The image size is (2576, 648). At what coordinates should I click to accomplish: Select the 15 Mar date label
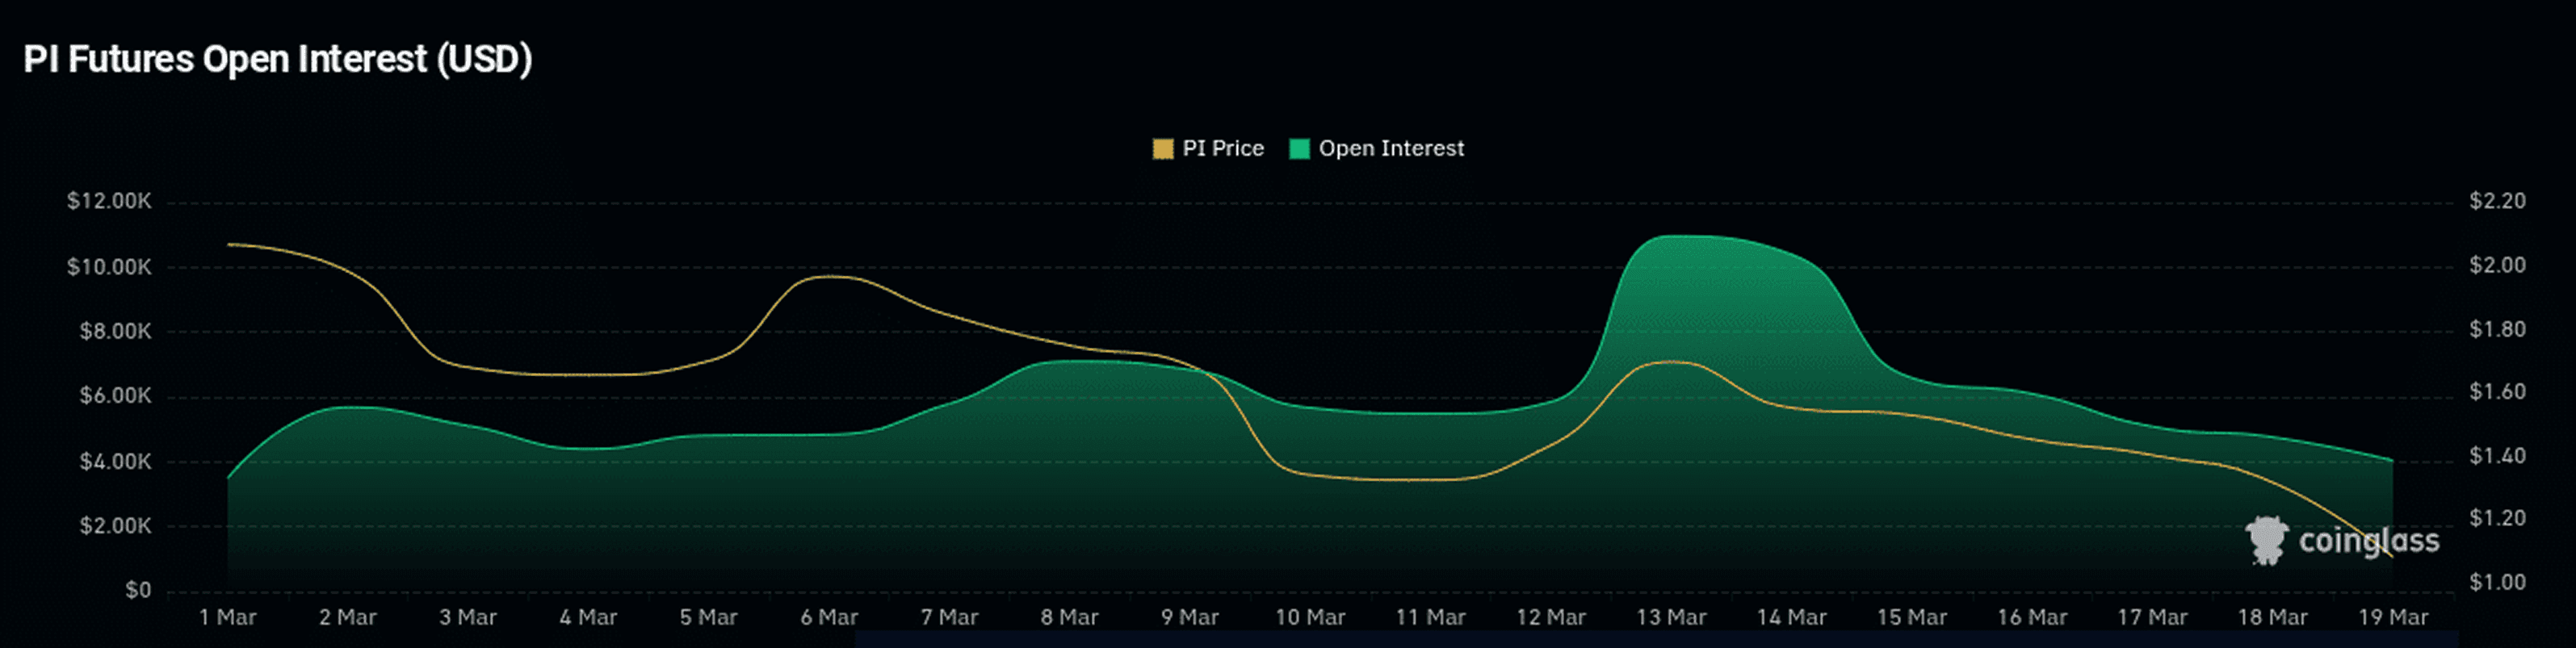pyautogui.click(x=1912, y=618)
